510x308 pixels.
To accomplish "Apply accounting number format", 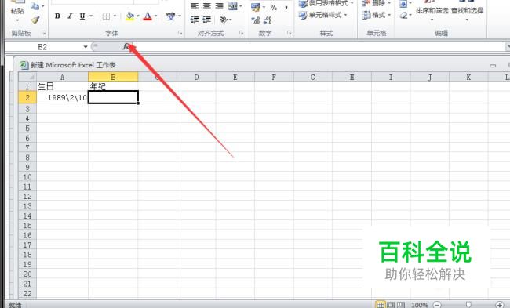I will coord(256,7).
